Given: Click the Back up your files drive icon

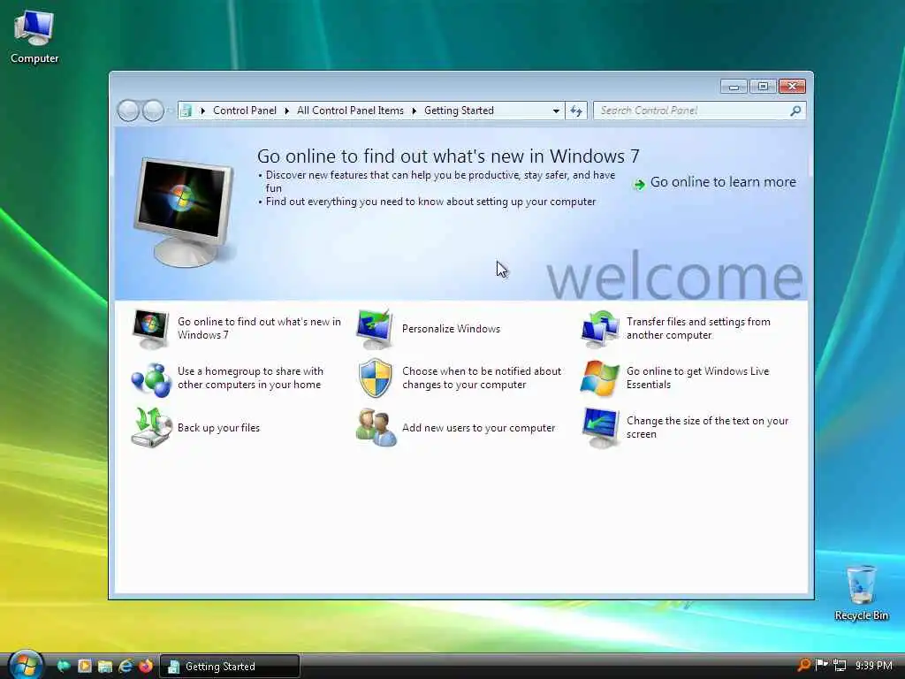Looking at the screenshot, I should click(151, 427).
